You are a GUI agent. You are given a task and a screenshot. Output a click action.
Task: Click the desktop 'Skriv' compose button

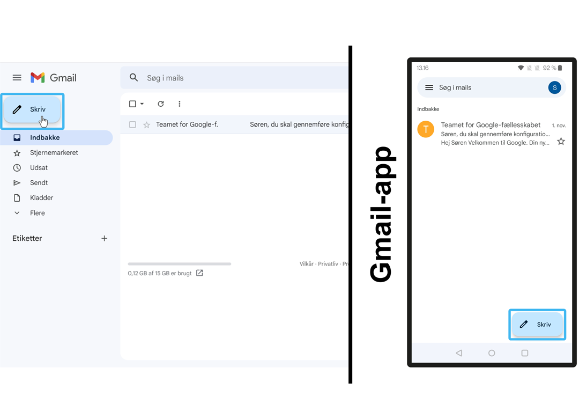[32, 109]
